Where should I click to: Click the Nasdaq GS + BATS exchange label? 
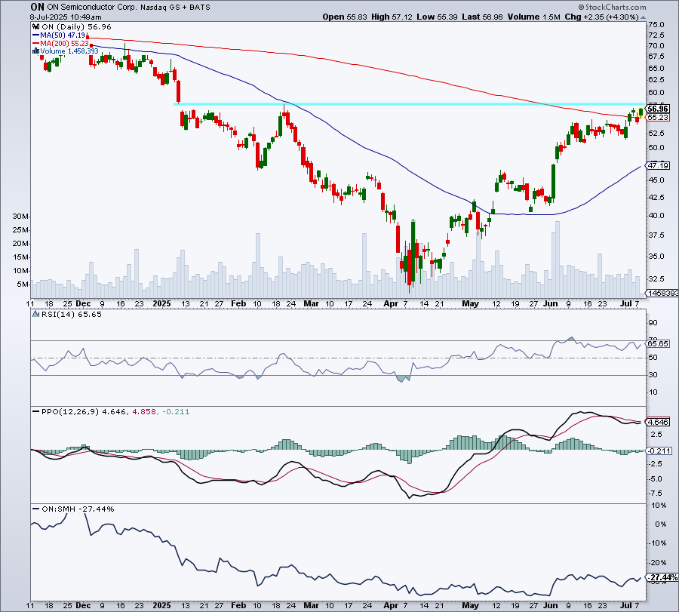click(175, 7)
